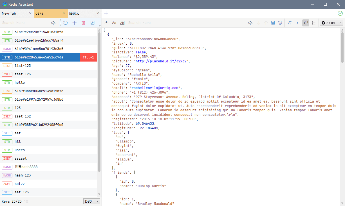Click the cloud search icon in value toolbar
Viewport: 345px width, 206px height.
pyautogui.click(x=250, y=23)
